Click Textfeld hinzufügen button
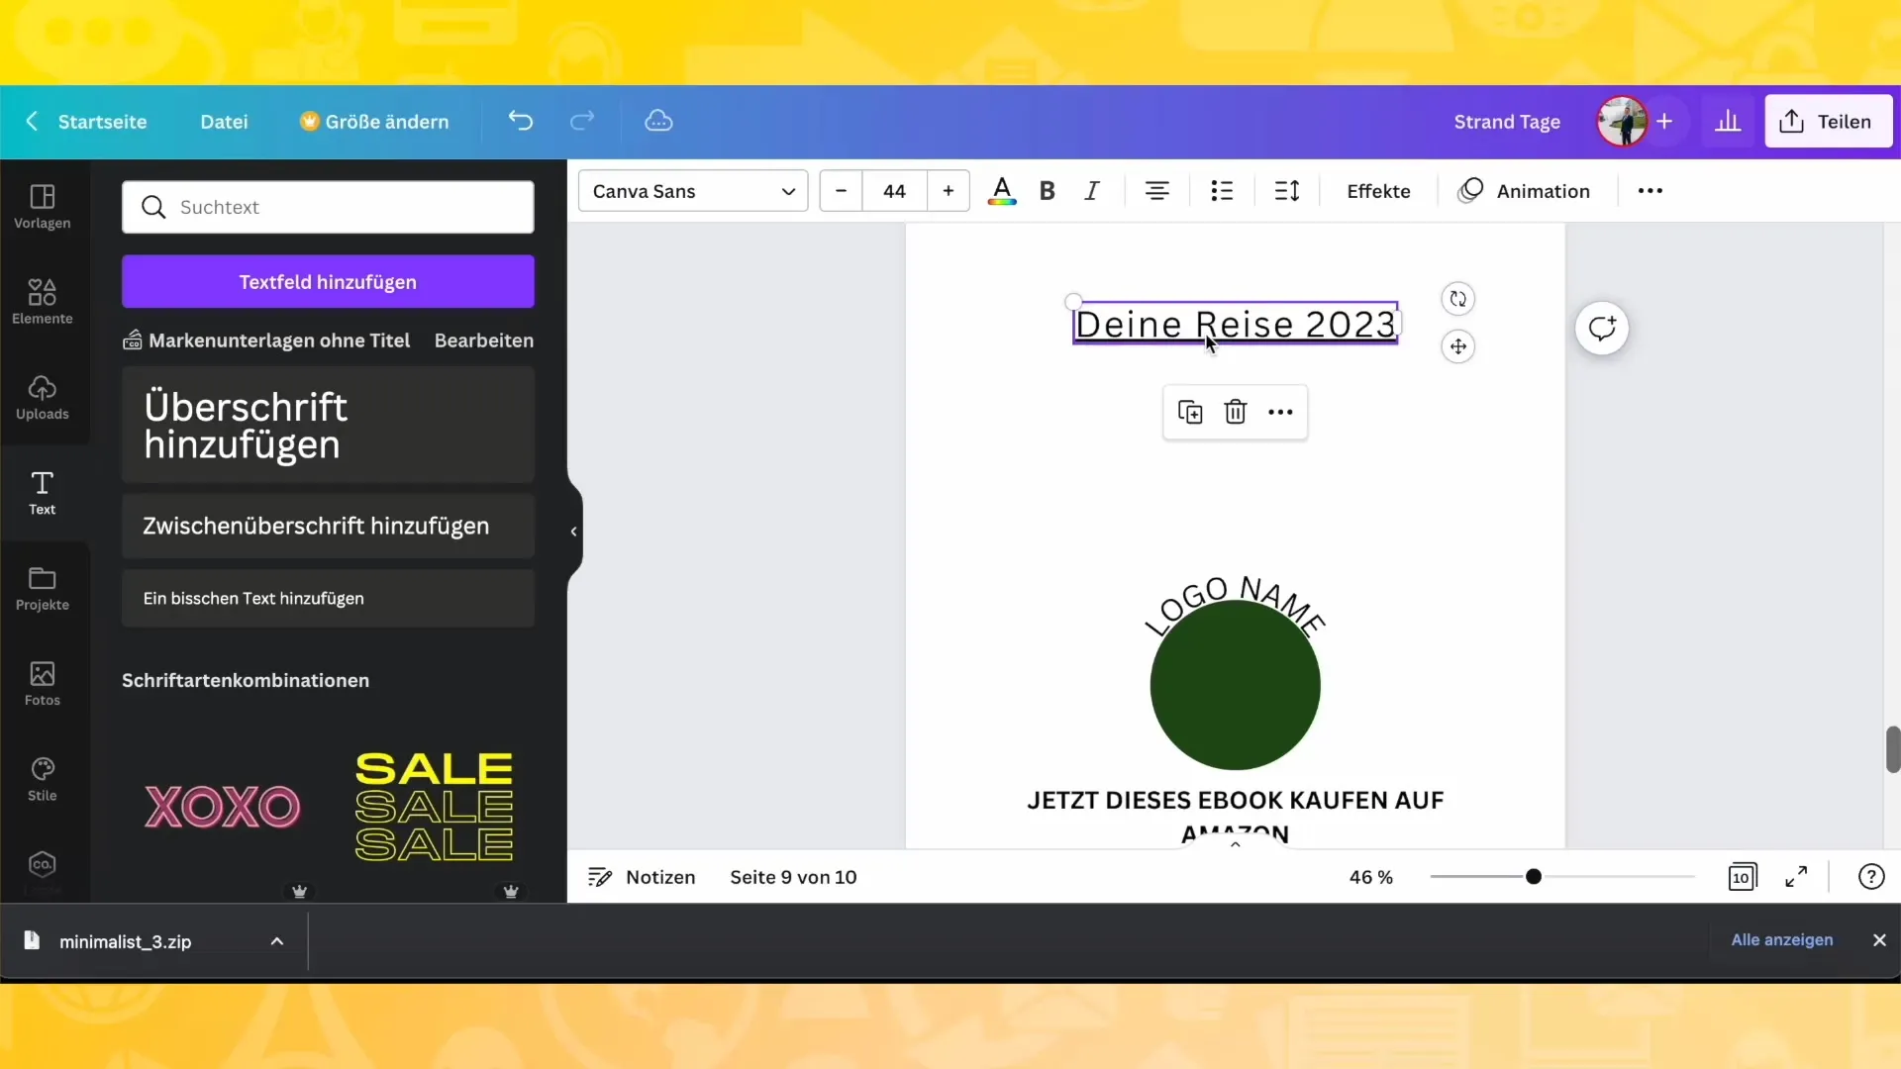 (x=328, y=282)
